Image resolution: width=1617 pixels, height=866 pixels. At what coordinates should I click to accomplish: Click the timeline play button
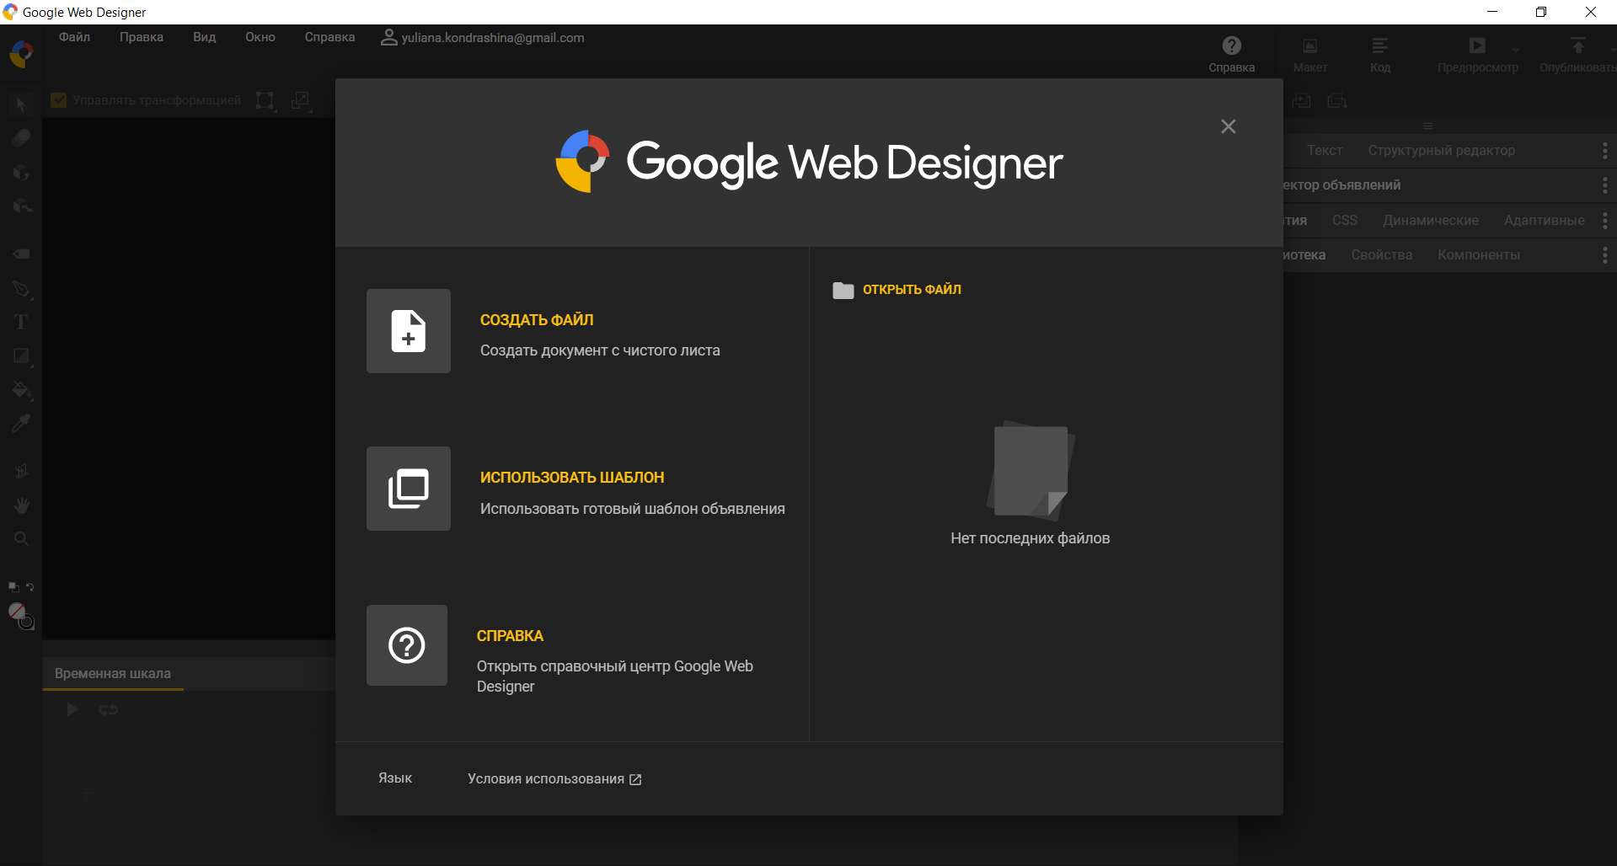pos(72,710)
